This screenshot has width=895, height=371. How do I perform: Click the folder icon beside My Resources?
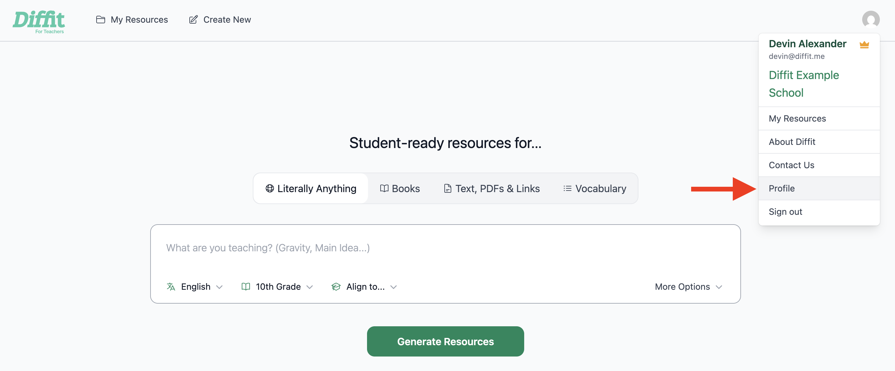[100, 20]
